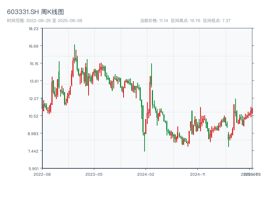Select the 2023-05 x-axis date label
Viewport: 280px width, 210px height.
pyautogui.click(x=94, y=174)
